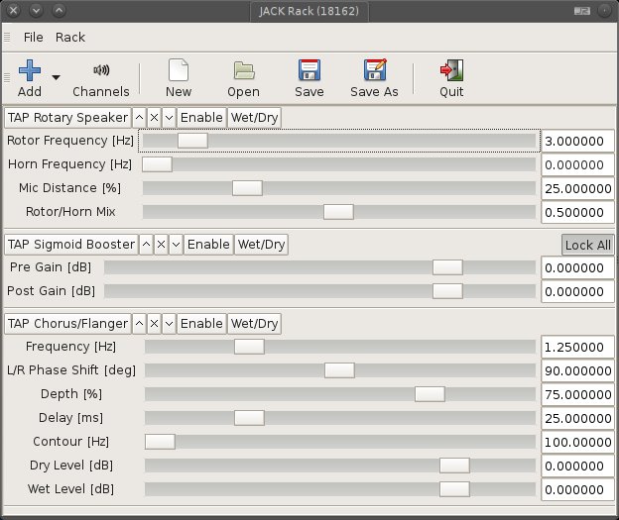Open the Rack menu
The image size is (619, 520).
coord(70,38)
